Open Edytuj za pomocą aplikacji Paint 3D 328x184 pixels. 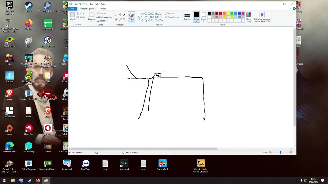pyautogui.click(x=262, y=17)
